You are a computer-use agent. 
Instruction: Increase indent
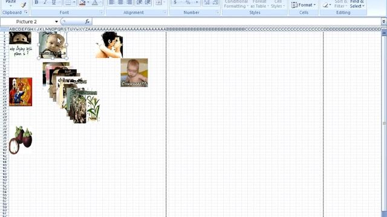pos(148,2)
